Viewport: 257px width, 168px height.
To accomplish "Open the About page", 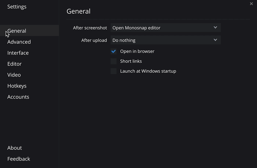I will coord(14,148).
